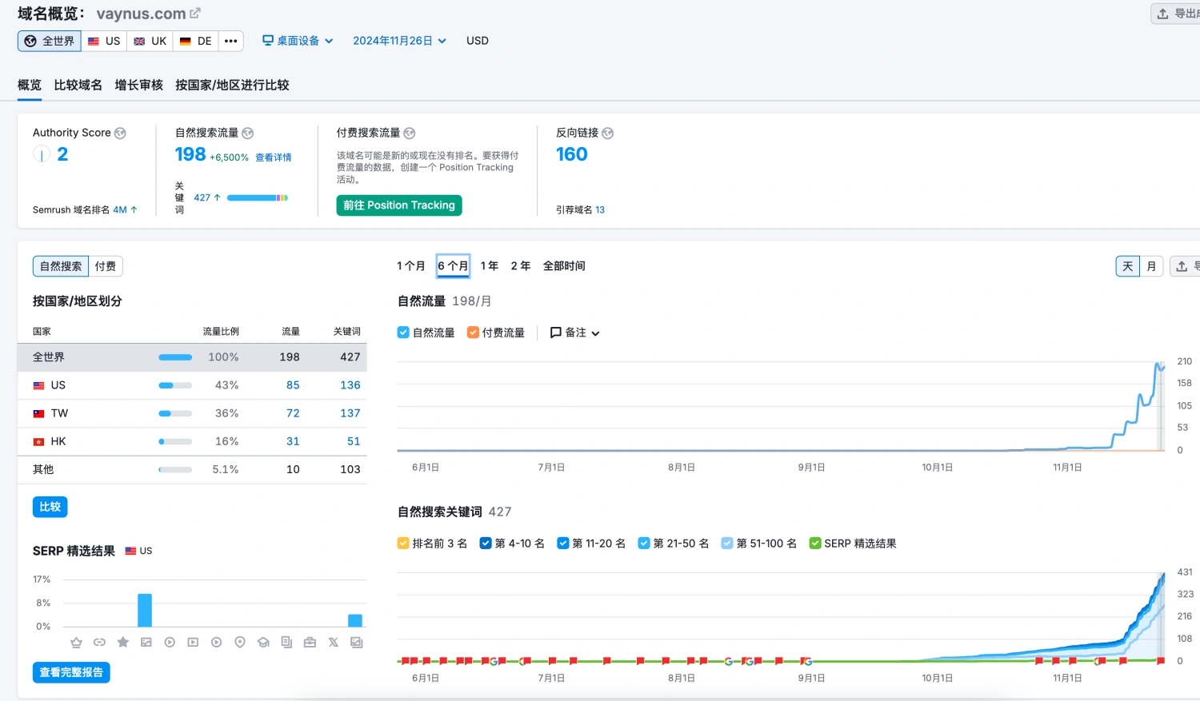Toggle the 第 51-100 名 checkbox

728,543
